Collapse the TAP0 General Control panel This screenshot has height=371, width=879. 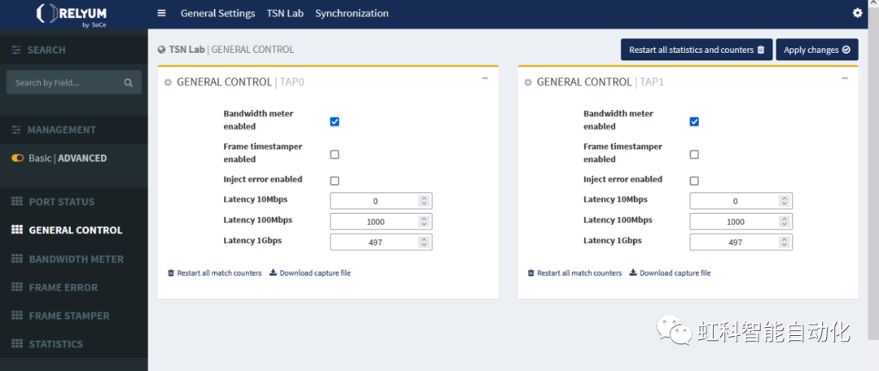point(485,78)
